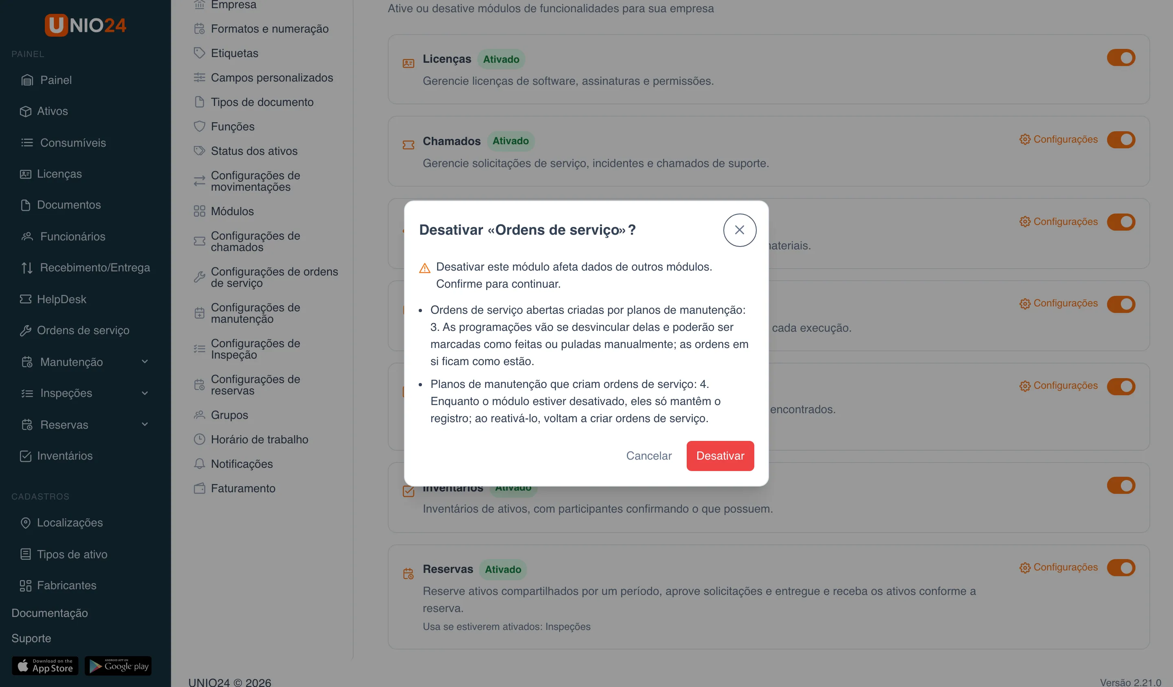Click the 'Versão 2.21.0' footer text
1173x687 pixels.
click(1130, 683)
